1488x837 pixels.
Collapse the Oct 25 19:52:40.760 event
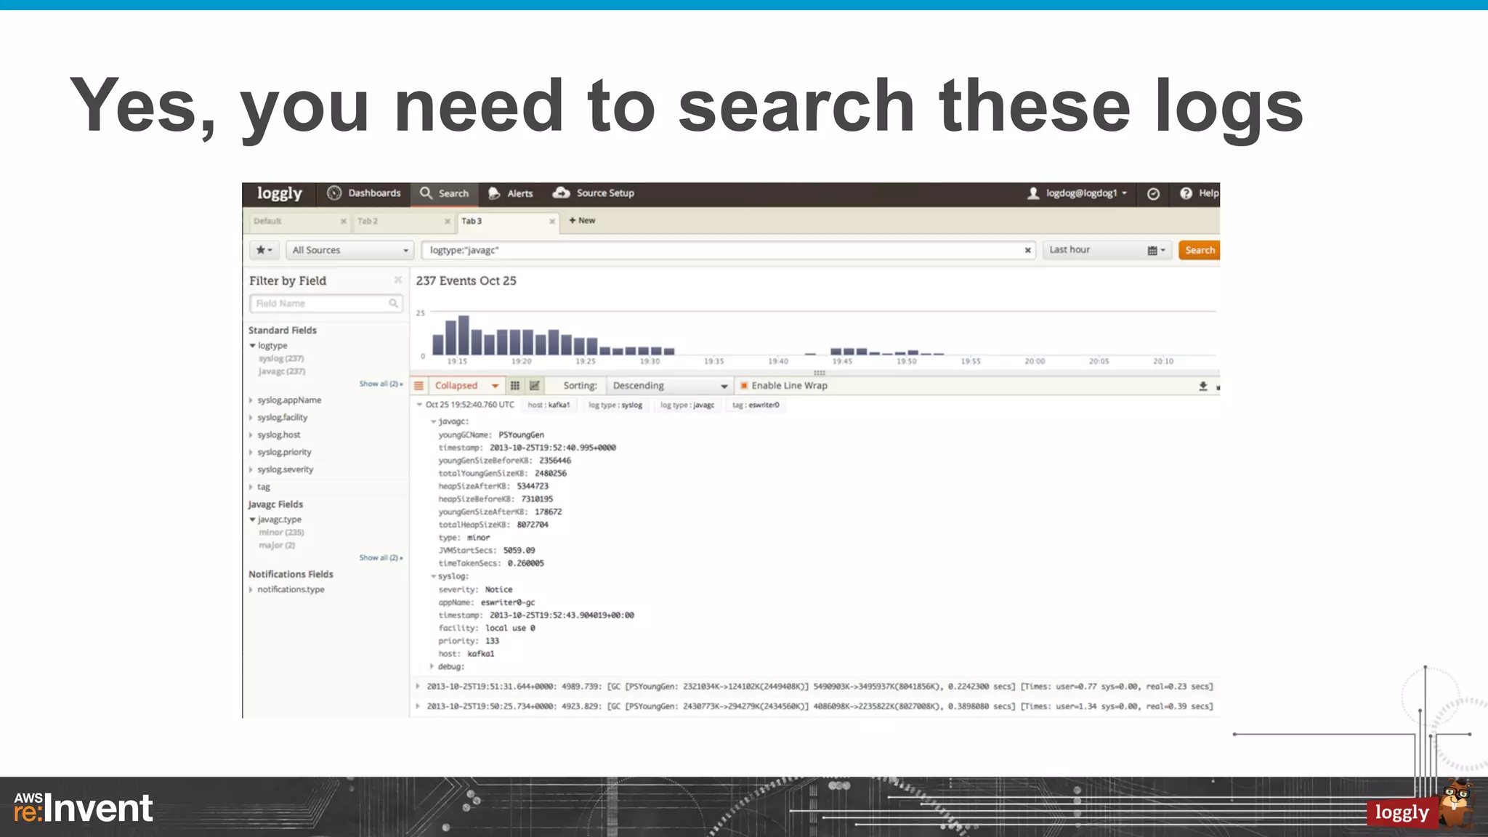pos(419,405)
